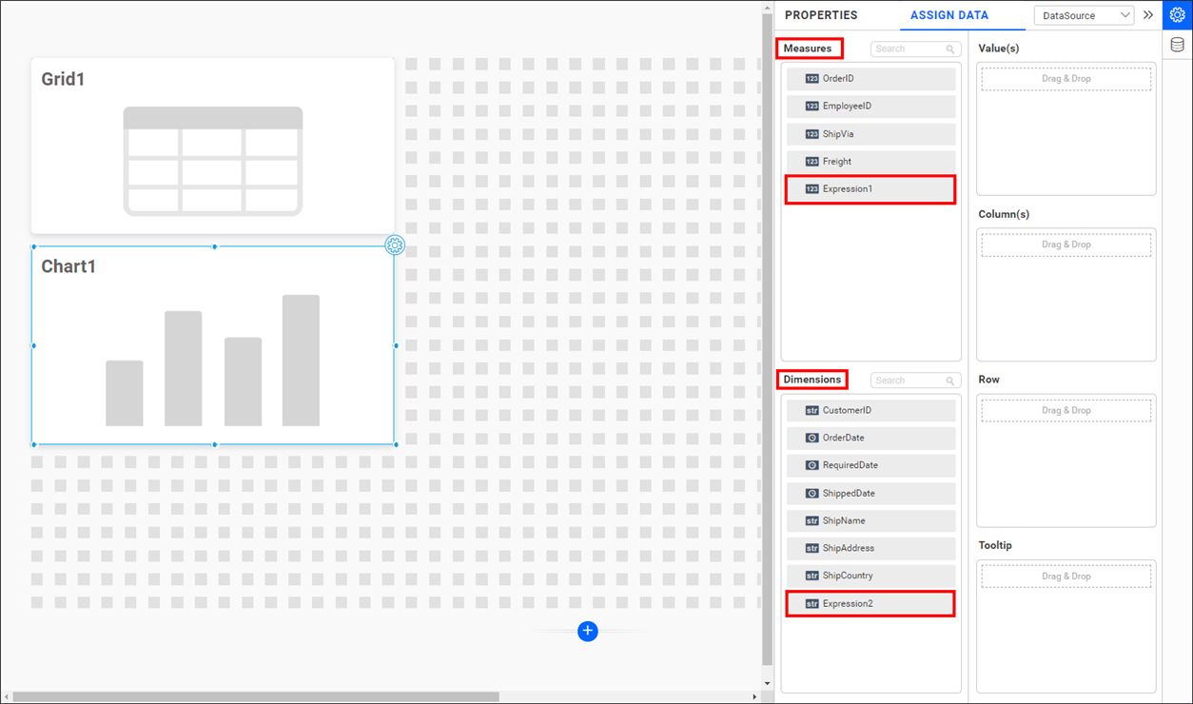Collapse the panel using the double-chevron
The image size is (1193, 704).
pyautogui.click(x=1148, y=14)
